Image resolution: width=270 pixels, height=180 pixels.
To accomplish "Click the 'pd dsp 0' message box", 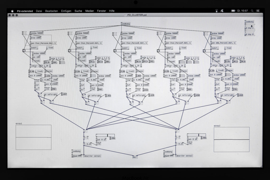I will pos(249,33).
